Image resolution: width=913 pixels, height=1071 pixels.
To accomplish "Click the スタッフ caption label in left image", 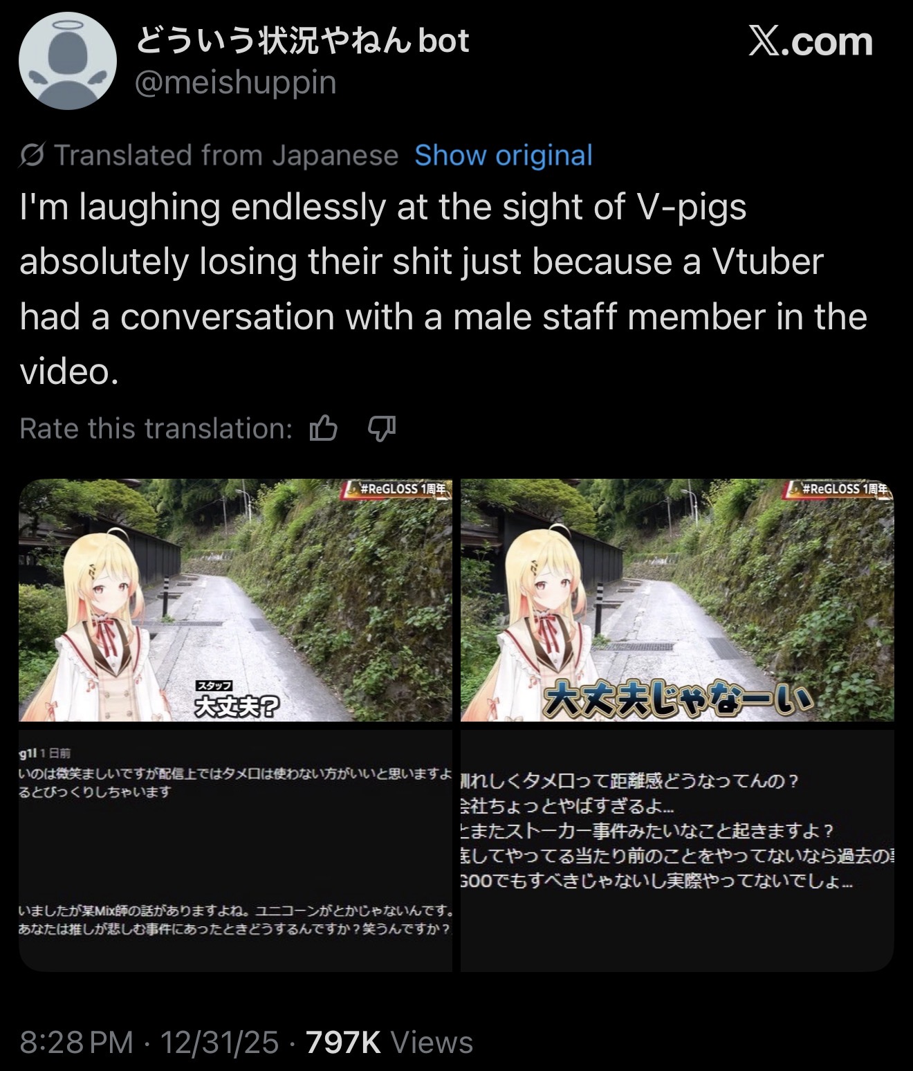I will [214, 685].
